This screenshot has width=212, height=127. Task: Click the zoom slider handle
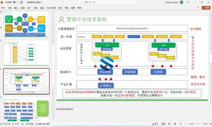click(192, 124)
